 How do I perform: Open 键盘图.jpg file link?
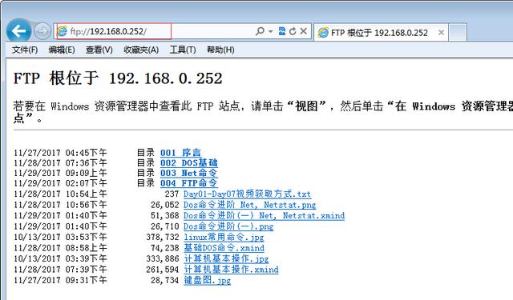pos(207,280)
